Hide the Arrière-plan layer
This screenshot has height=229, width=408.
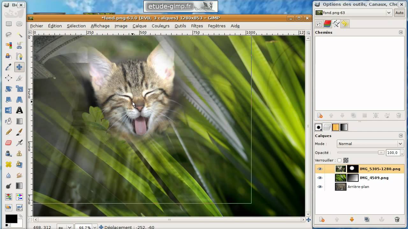point(320,187)
